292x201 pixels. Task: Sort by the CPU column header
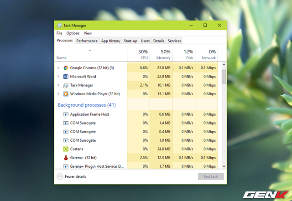pos(138,55)
